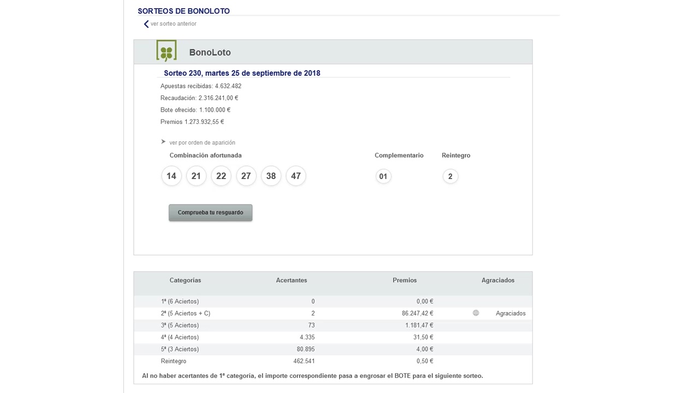Click the 1ª (6 Aciertos) row label
Screen dimensions: 699x393
[180, 301]
